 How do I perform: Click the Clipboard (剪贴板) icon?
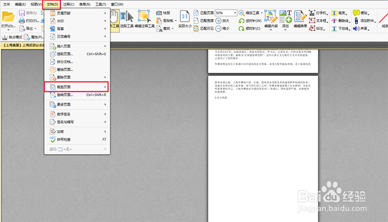coord(159,21)
